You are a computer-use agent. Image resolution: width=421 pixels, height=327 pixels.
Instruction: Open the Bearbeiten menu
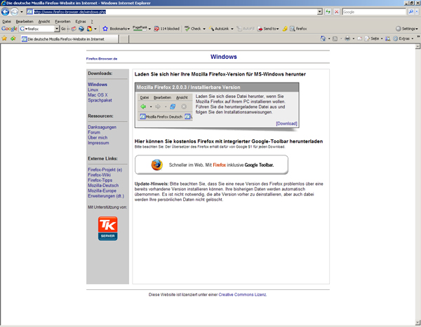(25, 22)
